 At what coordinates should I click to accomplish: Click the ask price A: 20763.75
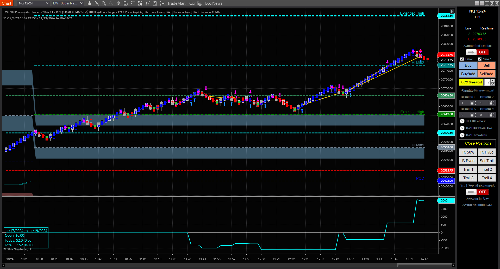coord(477,34)
